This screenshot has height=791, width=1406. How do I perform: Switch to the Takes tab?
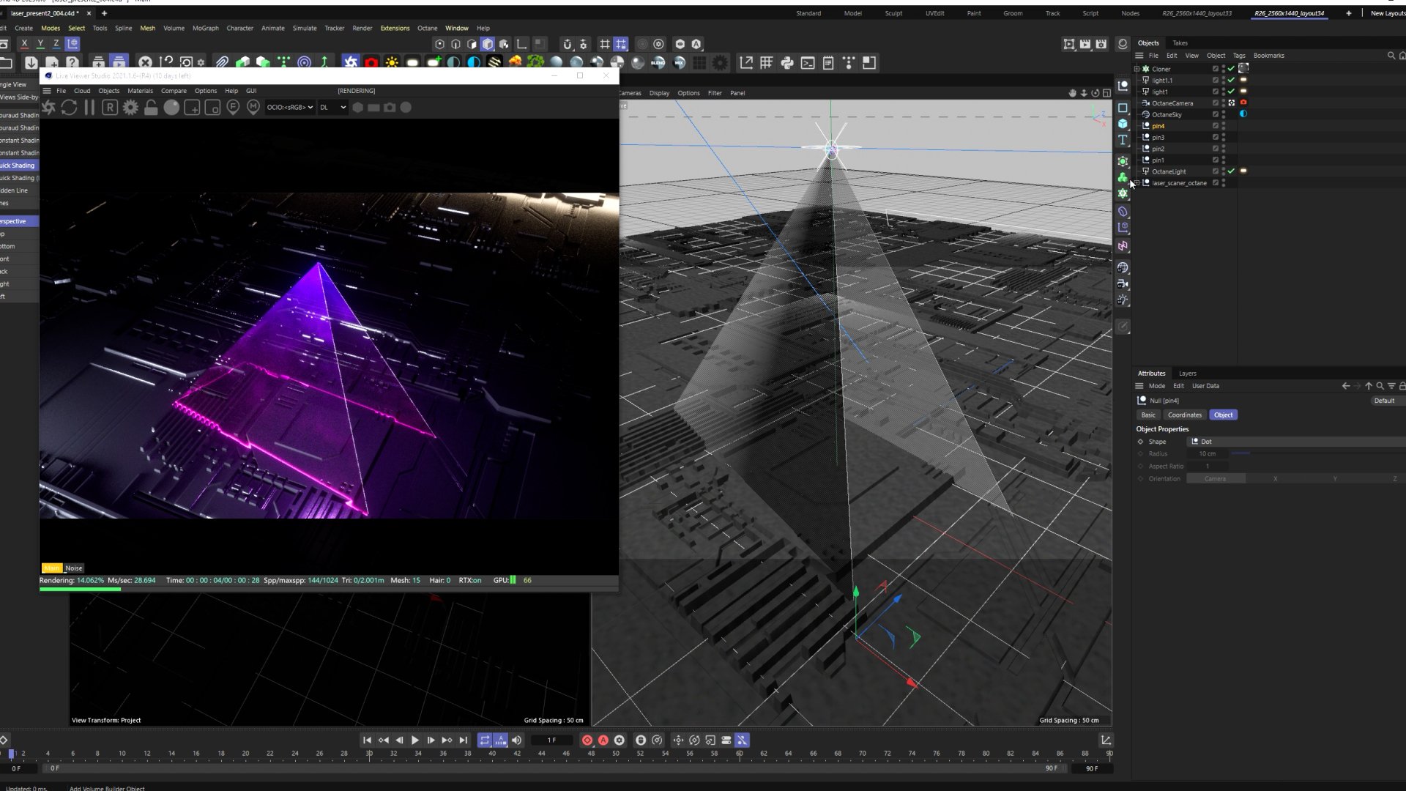[1180, 43]
